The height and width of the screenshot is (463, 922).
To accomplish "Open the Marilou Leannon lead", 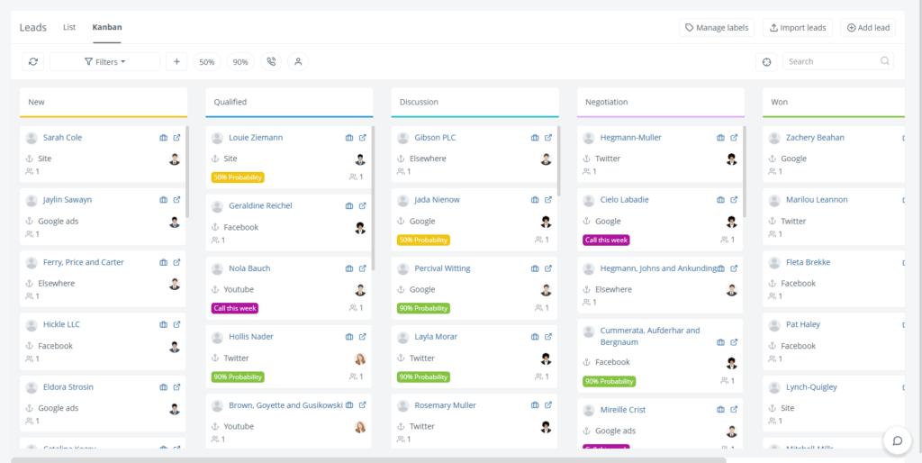I will click(817, 200).
